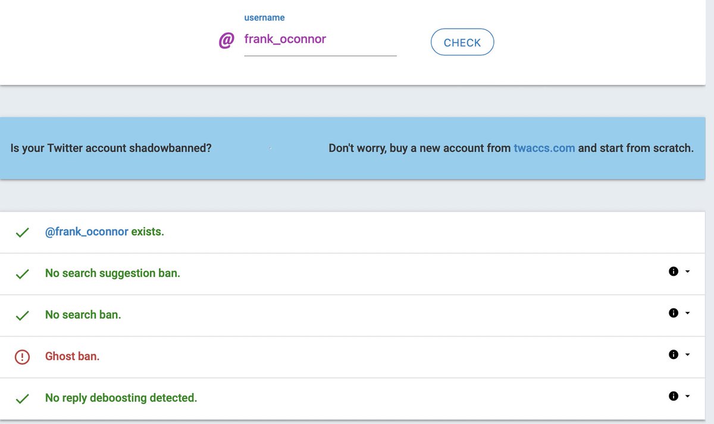Click the 'Ghost ban.' text
Screen dimensions: 714x424
[x=73, y=356]
